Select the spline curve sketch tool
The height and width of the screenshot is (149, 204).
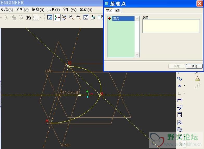[x=180, y=79]
